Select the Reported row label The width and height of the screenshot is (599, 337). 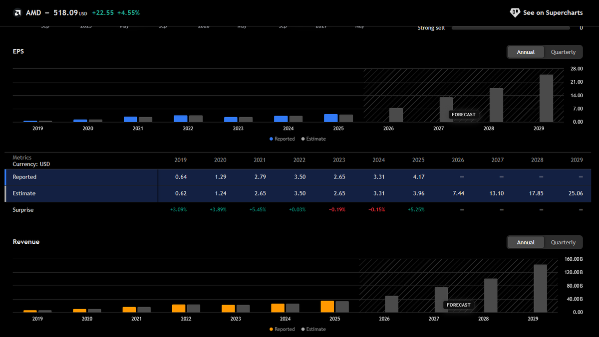[x=24, y=177]
